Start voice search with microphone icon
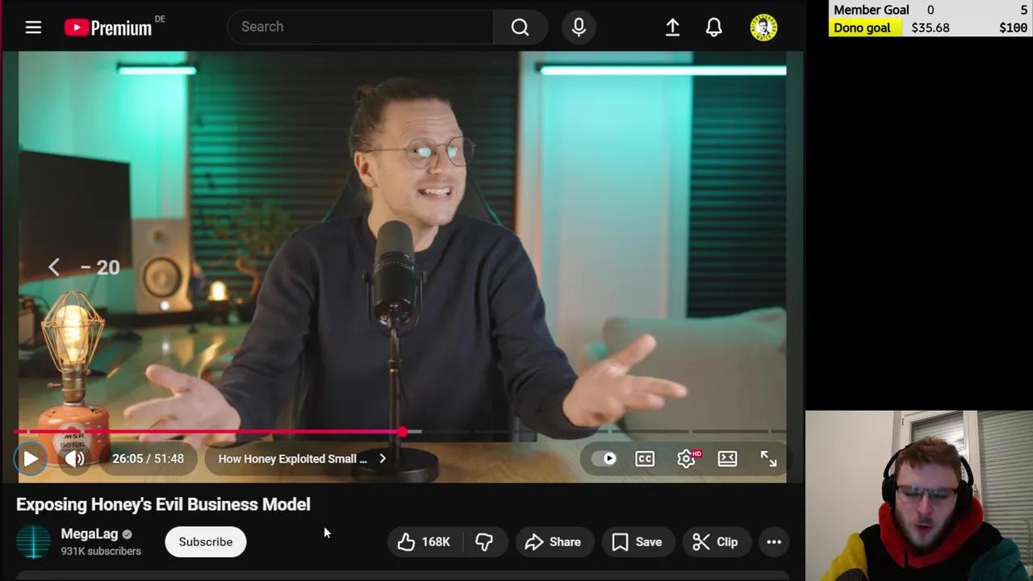The image size is (1033, 581). (579, 27)
